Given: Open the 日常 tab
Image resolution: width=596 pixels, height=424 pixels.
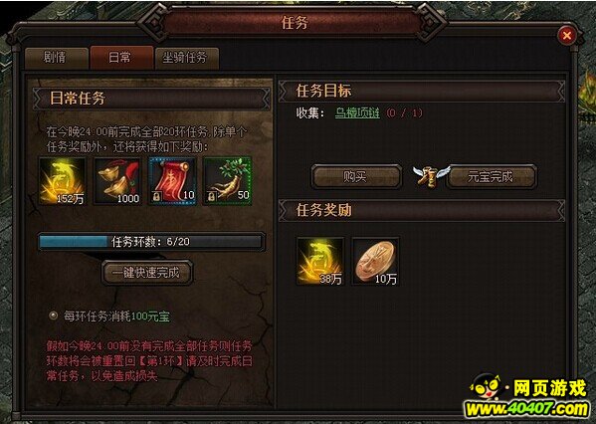Looking at the screenshot, I should point(121,58).
